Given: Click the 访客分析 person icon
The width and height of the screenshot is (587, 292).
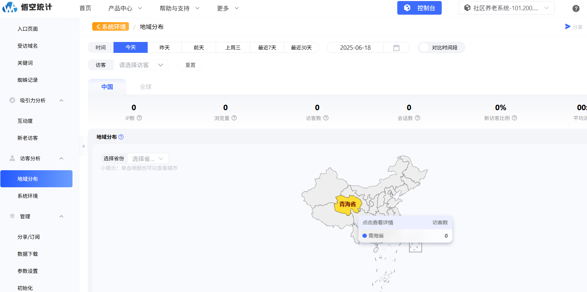Looking at the screenshot, I should [12, 158].
